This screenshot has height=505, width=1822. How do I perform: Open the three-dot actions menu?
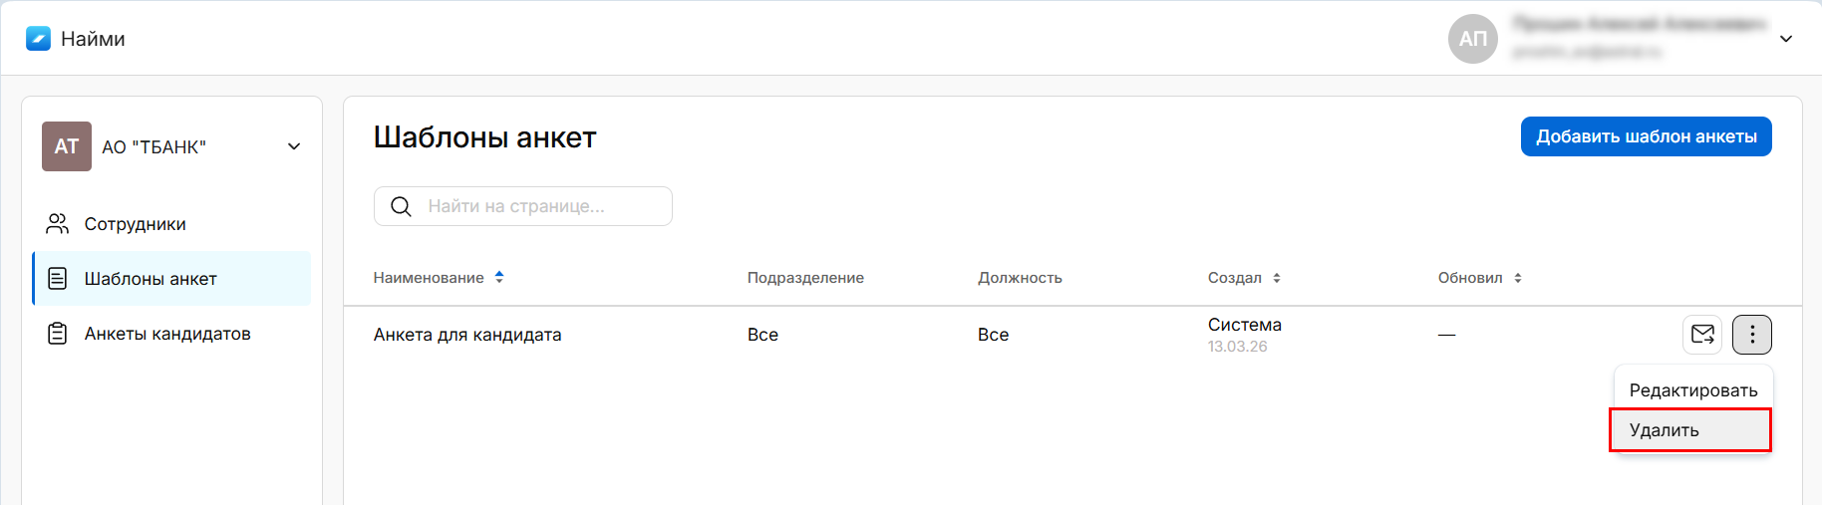tap(1751, 335)
